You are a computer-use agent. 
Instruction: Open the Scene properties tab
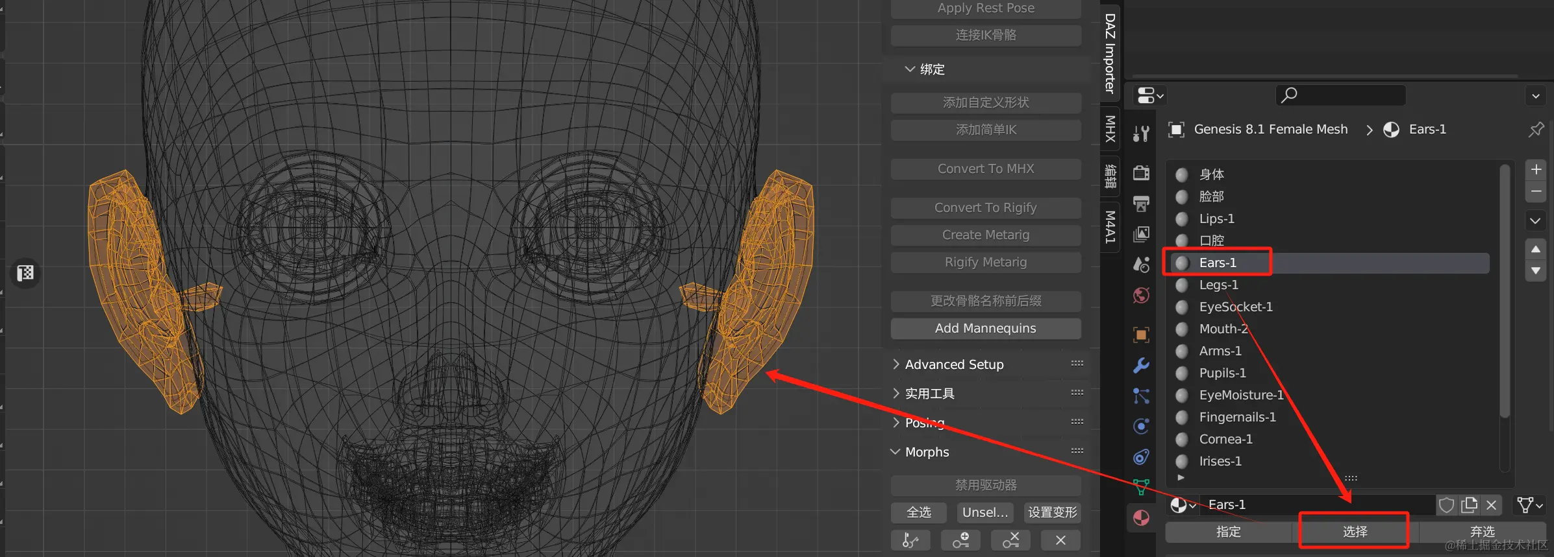1141,265
